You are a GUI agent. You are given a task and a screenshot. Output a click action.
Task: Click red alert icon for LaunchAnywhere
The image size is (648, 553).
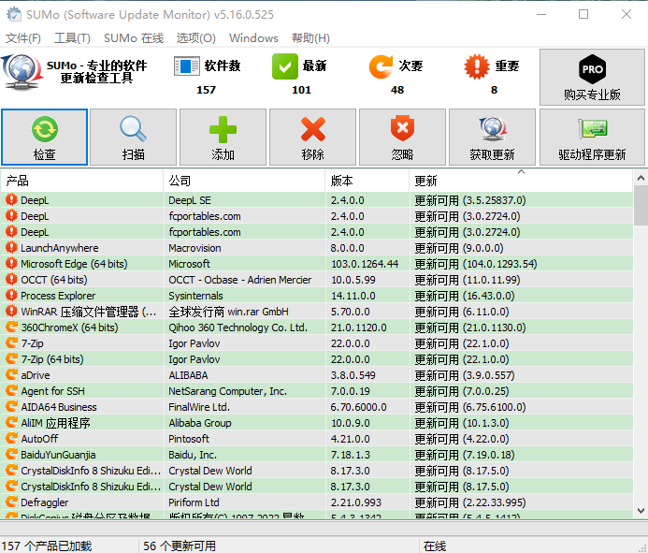[11, 247]
